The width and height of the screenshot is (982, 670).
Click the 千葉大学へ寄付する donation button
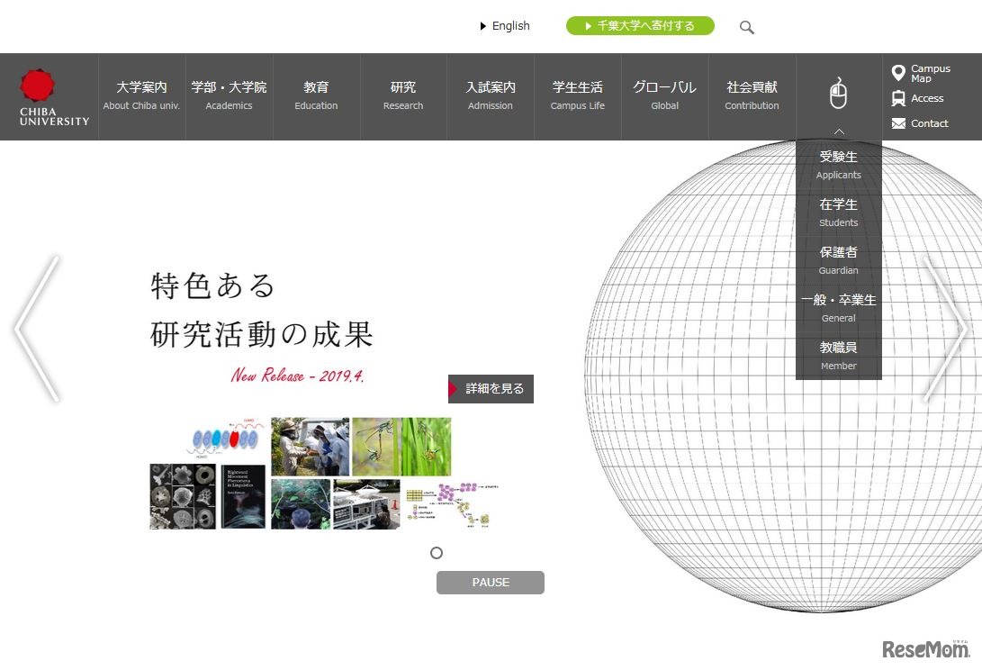point(640,25)
